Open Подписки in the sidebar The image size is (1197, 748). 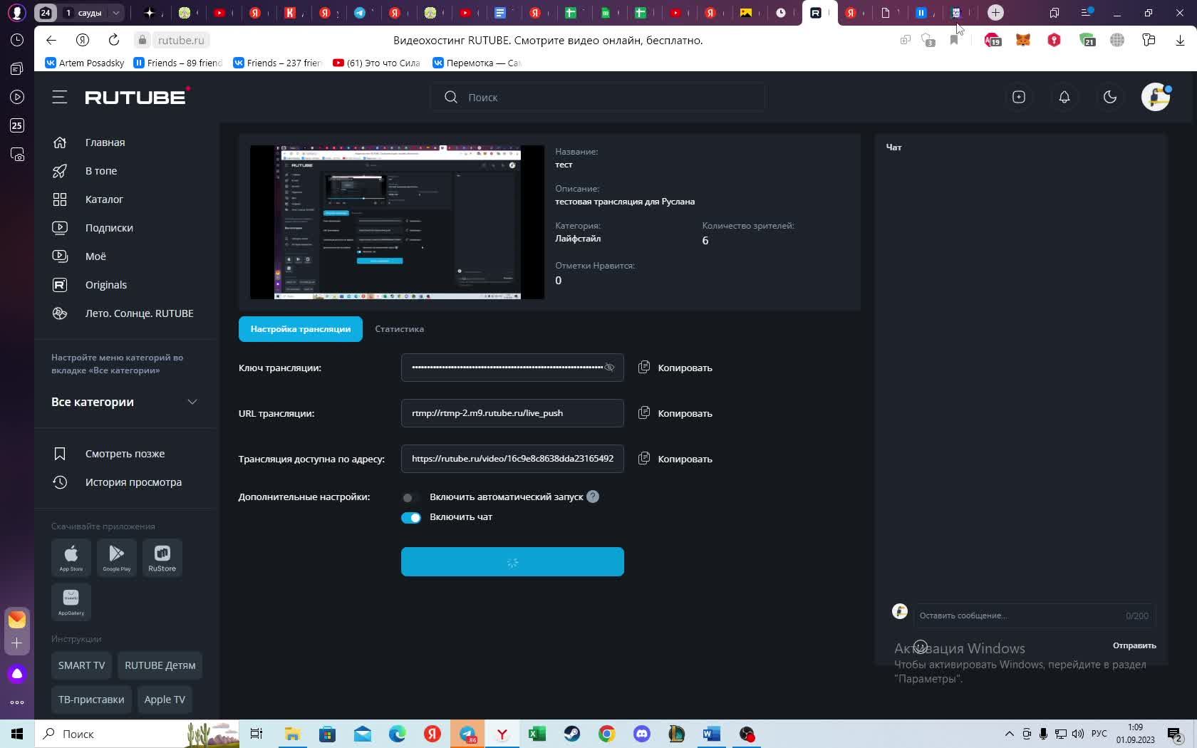point(109,228)
